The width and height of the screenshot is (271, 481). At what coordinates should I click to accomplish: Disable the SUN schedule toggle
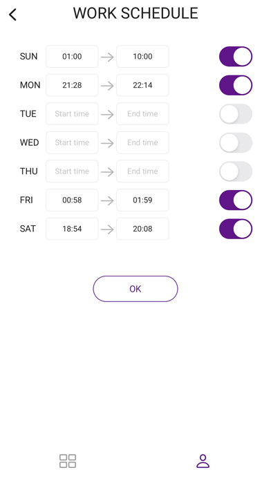click(x=236, y=57)
